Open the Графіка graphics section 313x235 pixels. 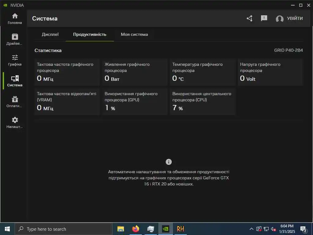(15, 60)
